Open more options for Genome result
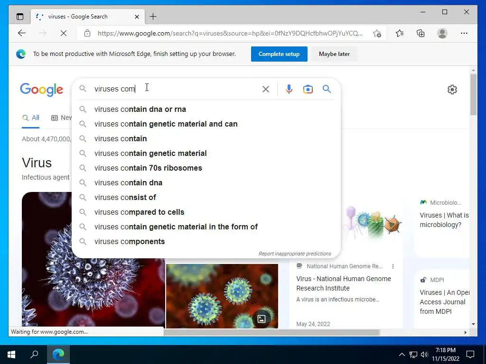The image size is (486, 364). pyautogui.click(x=393, y=266)
